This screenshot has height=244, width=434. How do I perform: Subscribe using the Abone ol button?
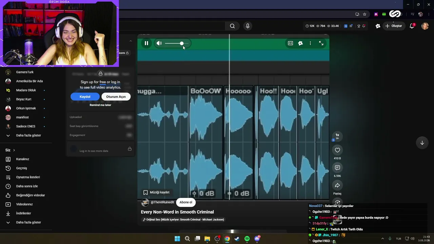point(186,202)
